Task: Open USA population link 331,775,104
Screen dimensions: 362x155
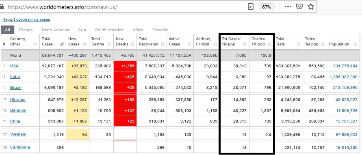Action: pyautogui.click(x=345, y=66)
